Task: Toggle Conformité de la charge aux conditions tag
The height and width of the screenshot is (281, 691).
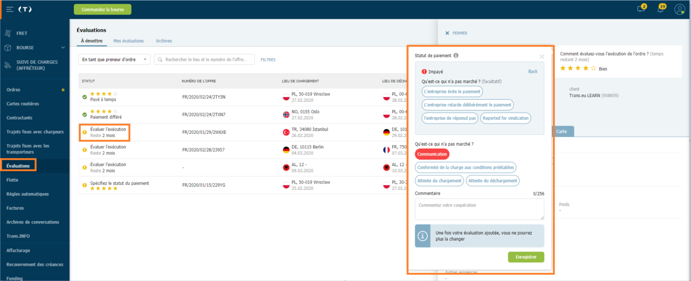Action: (465, 168)
